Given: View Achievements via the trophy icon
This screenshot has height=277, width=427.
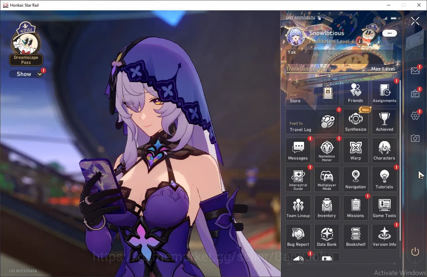Looking at the screenshot, I should coord(384,121).
